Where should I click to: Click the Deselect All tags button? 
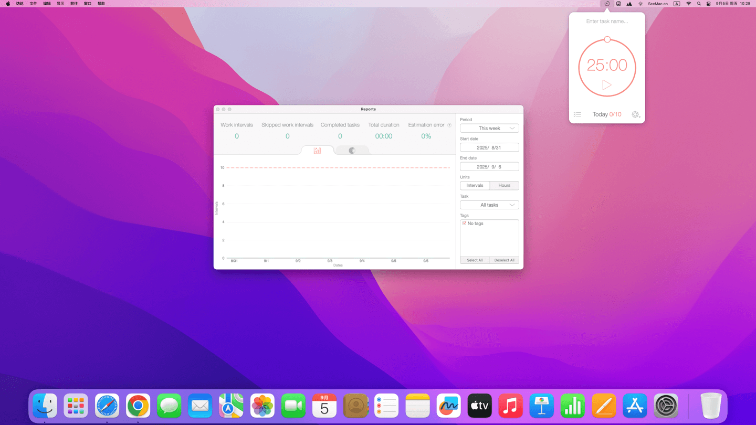pyautogui.click(x=504, y=260)
